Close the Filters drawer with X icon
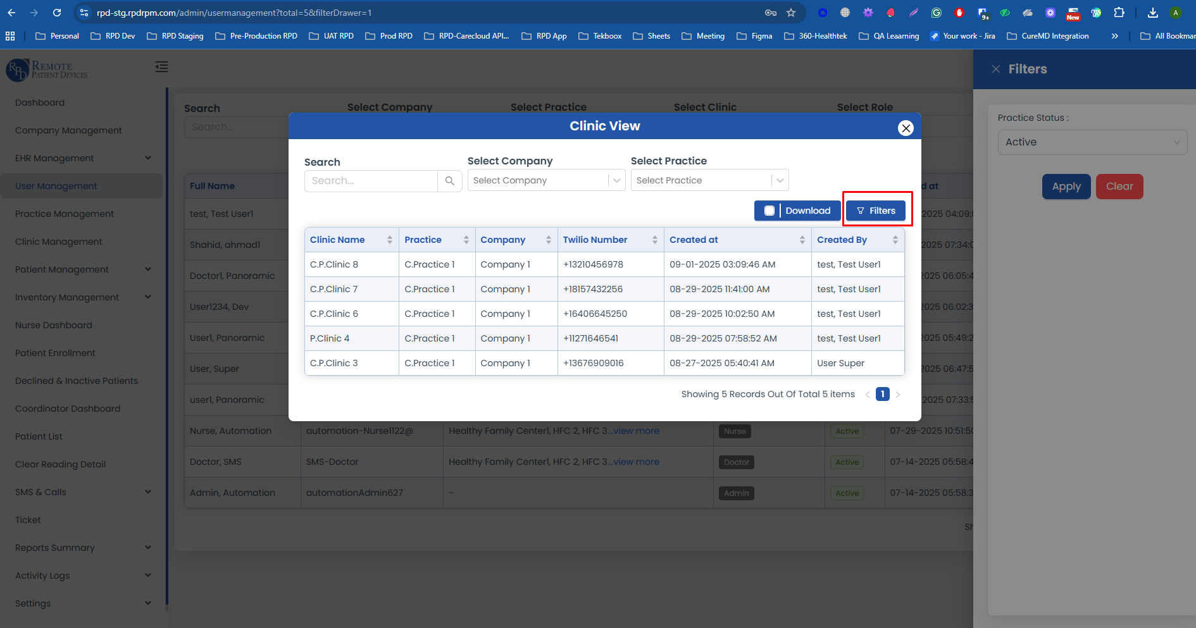The width and height of the screenshot is (1196, 628). (995, 69)
